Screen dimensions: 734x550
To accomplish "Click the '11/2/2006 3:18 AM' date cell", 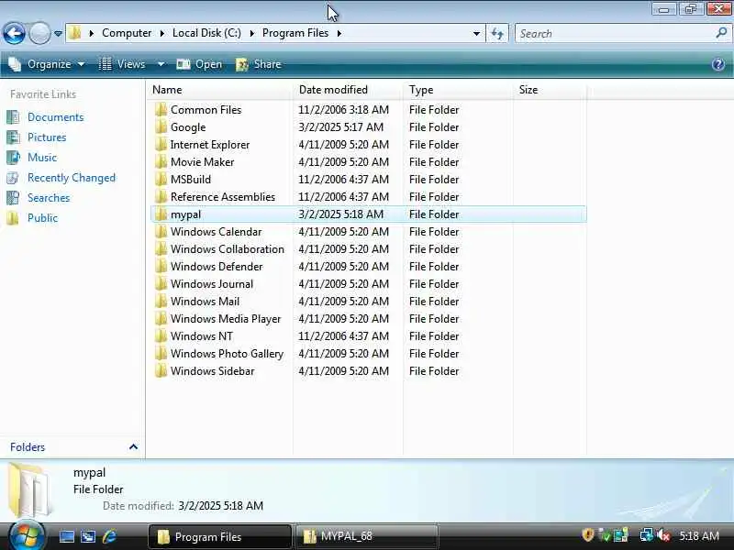I will tap(343, 110).
